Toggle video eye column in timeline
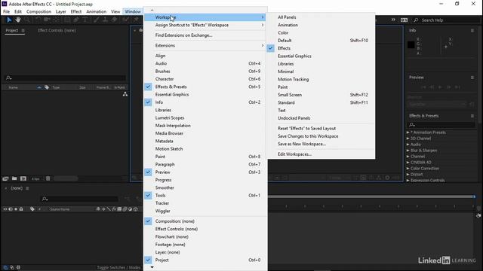 point(5,209)
